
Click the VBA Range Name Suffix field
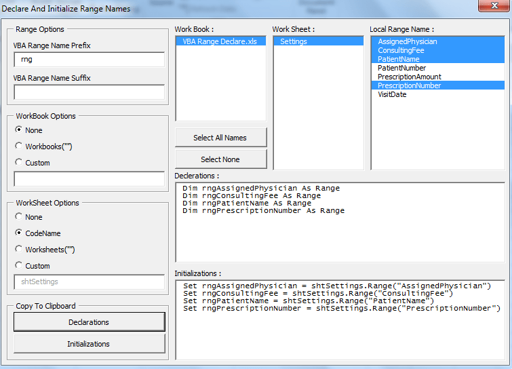[89, 92]
